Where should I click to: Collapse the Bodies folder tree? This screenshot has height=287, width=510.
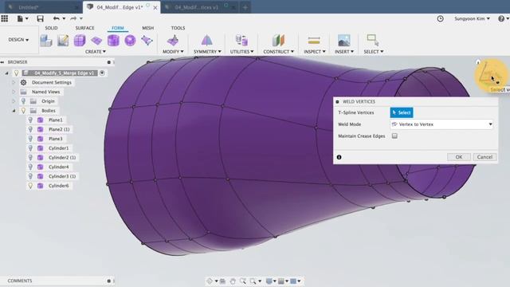pos(14,111)
